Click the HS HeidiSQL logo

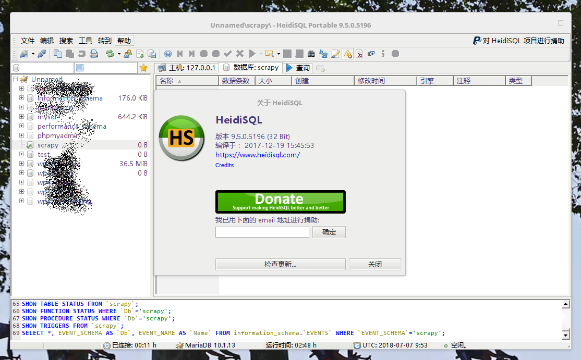[x=181, y=138]
